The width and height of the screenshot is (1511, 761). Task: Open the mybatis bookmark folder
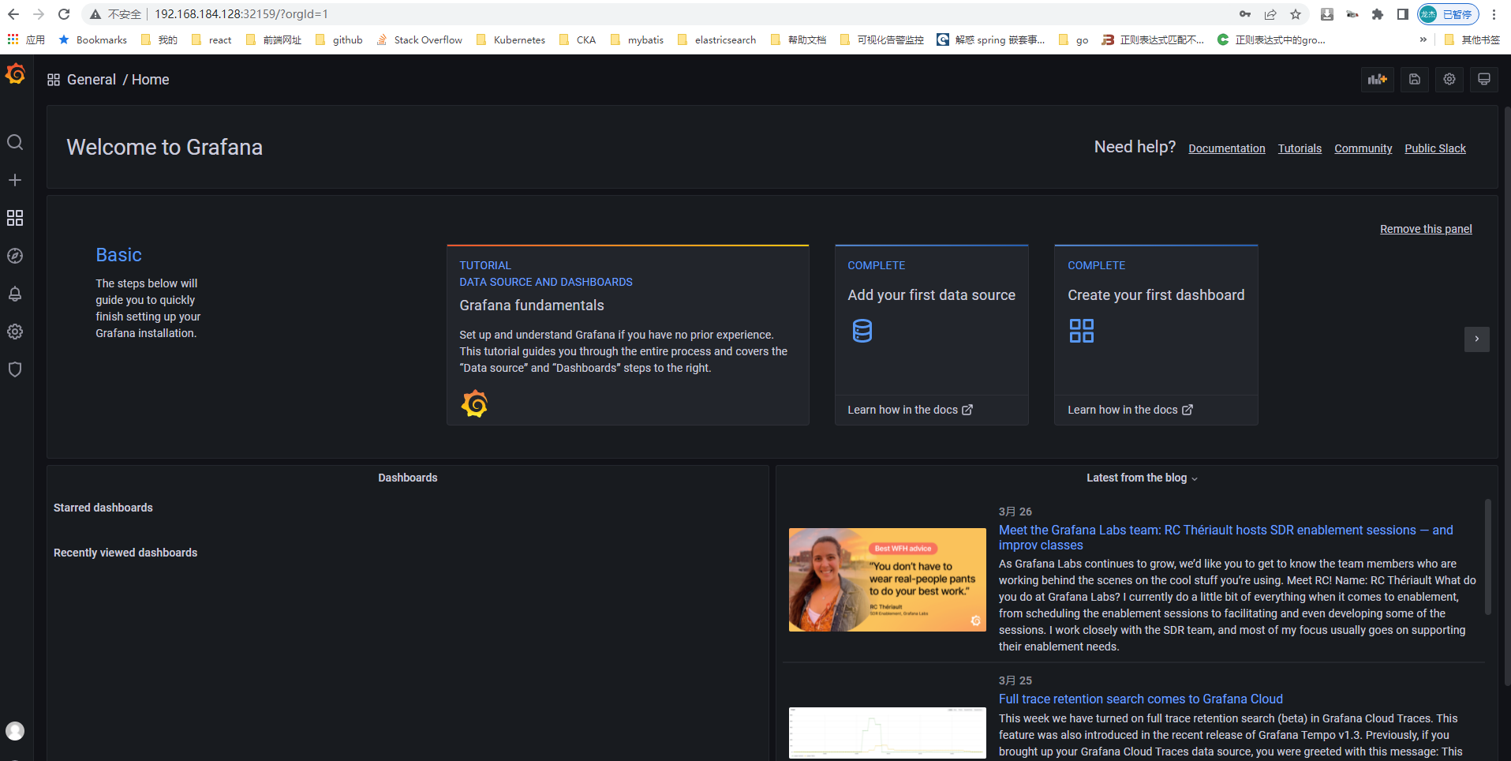(x=637, y=39)
